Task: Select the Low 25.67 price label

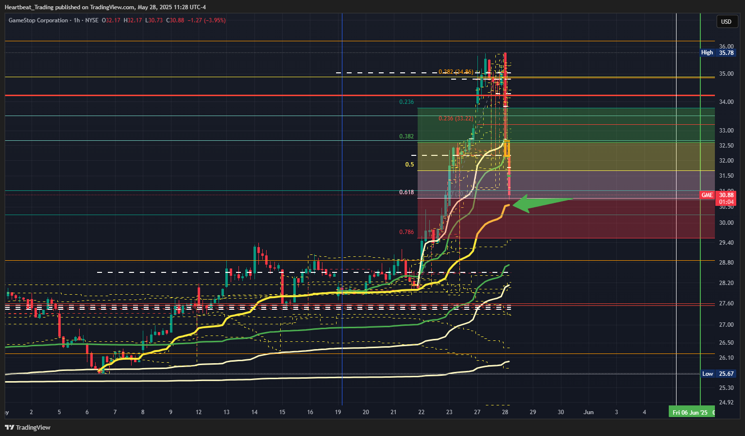Action: (718, 373)
